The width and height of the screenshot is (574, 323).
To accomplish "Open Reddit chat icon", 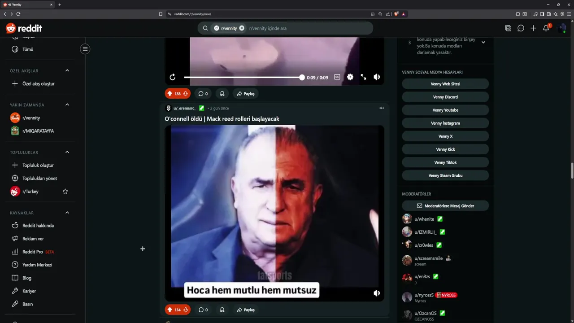I will 521,28.
